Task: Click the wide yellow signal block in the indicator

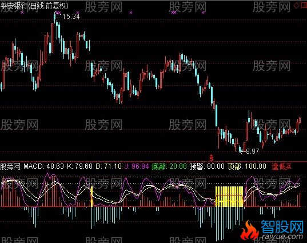Action: 229,197
